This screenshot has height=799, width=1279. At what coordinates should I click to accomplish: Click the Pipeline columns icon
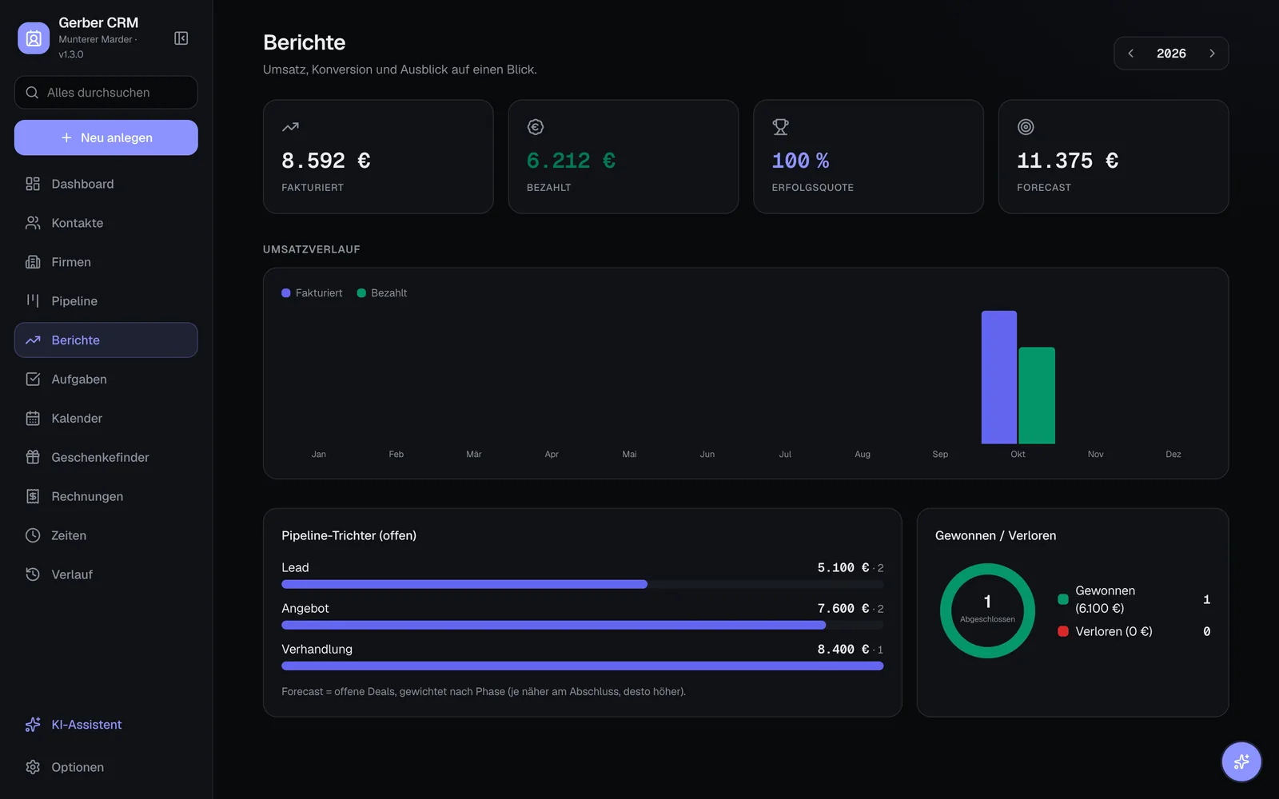click(33, 301)
